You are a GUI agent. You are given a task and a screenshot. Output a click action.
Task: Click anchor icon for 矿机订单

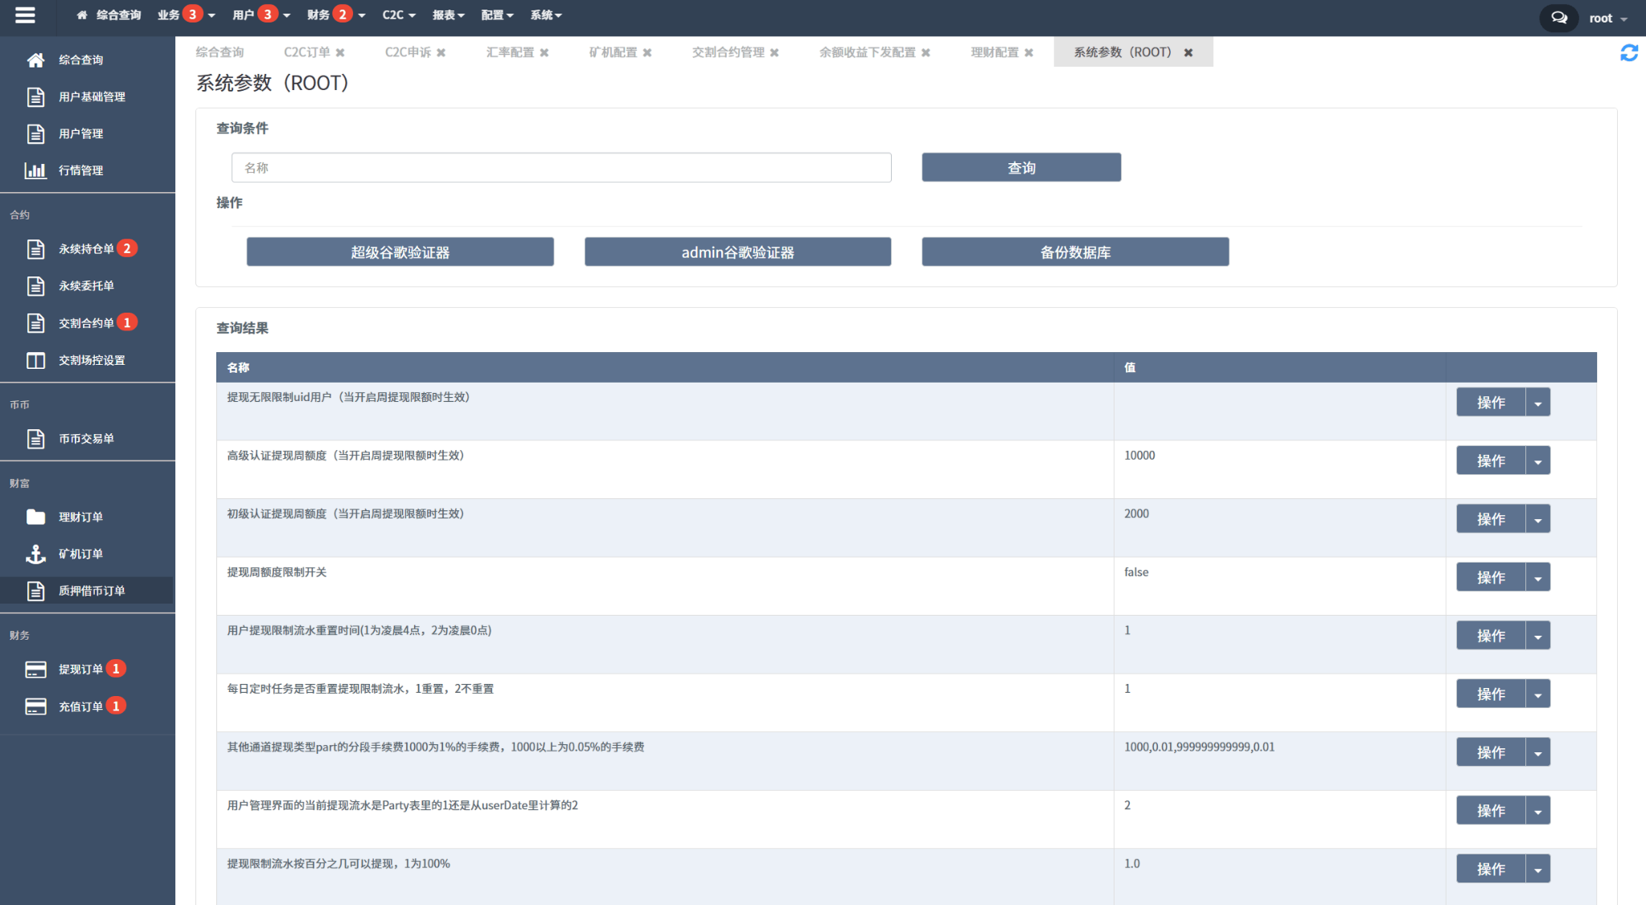click(x=35, y=554)
